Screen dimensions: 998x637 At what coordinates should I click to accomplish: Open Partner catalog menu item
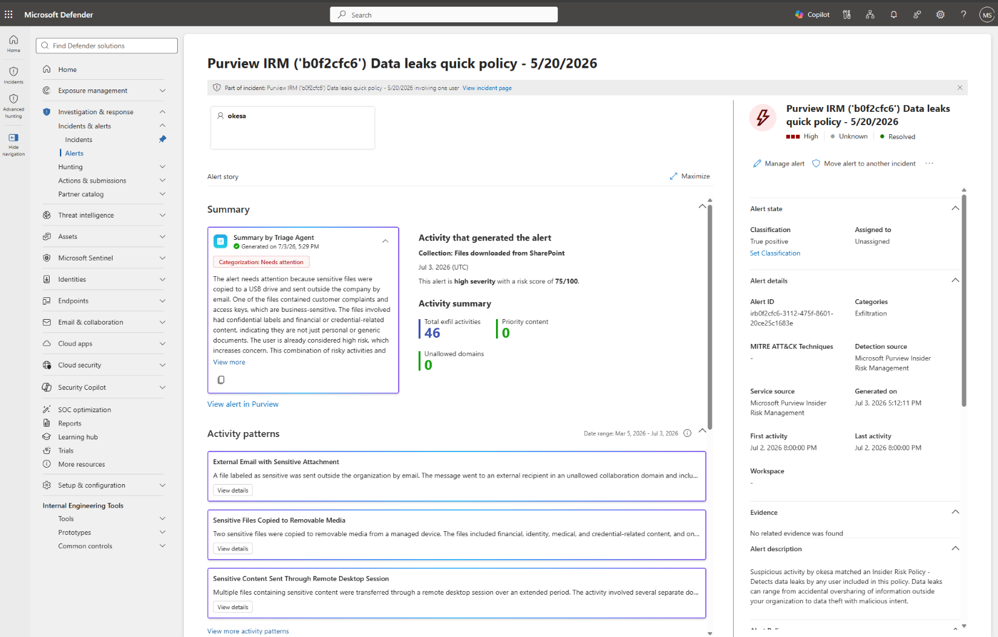[81, 194]
